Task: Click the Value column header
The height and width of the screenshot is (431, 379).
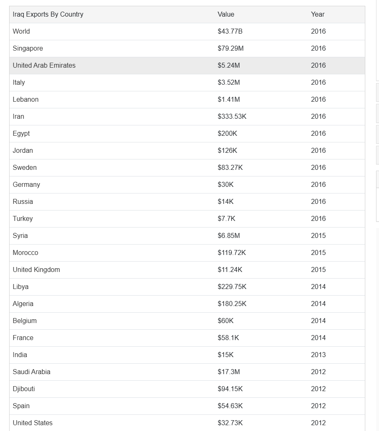Action: 226,15
